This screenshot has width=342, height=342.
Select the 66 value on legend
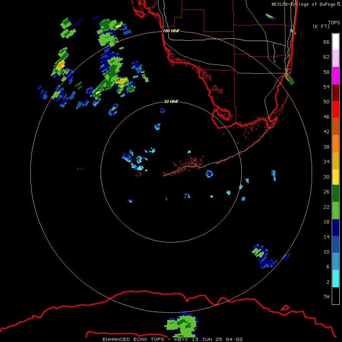click(326, 42)
